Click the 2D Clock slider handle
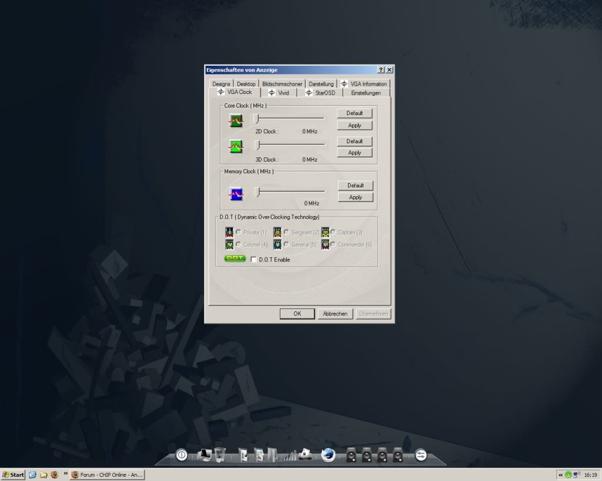 257,117
